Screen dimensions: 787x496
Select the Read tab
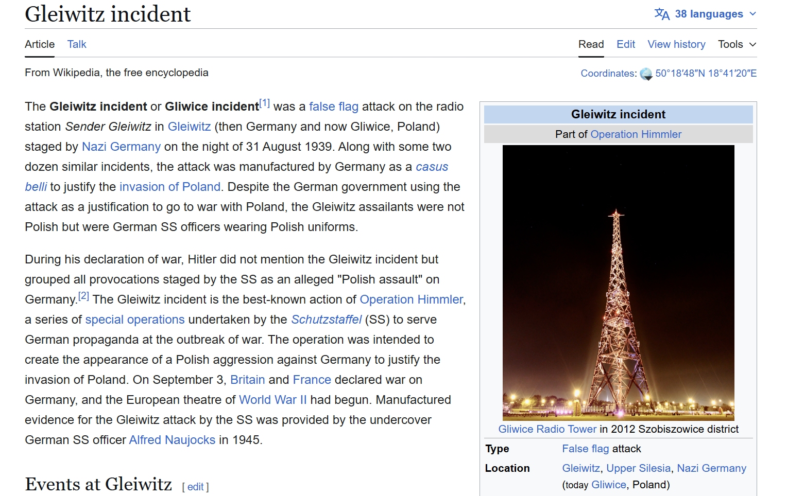[591, 44]
